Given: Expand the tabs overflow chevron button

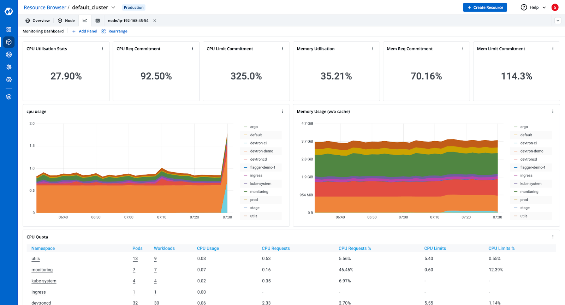Looking at the screenshot, I should click(558, 20).
